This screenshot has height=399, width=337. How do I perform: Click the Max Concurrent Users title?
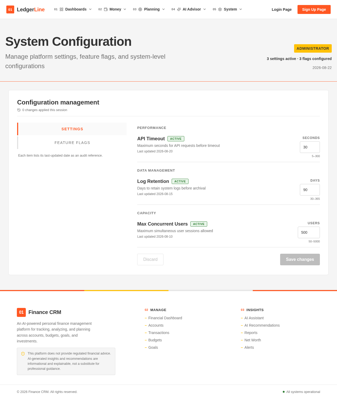point(162,224)
